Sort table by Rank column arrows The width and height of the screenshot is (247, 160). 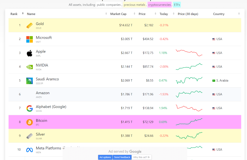(x=23, y=14)
